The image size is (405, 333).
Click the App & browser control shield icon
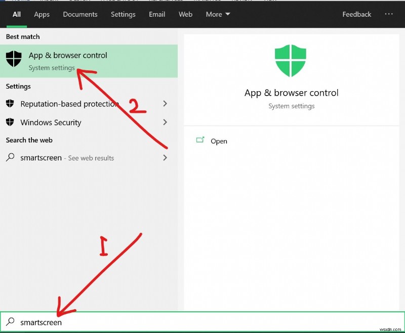click(13, 58)
